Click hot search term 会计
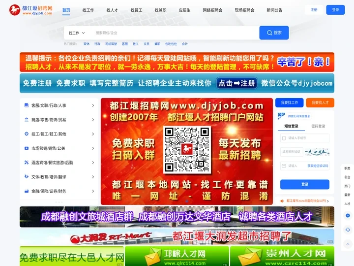Screen dimensions: 354x266 tap(185, 44)
